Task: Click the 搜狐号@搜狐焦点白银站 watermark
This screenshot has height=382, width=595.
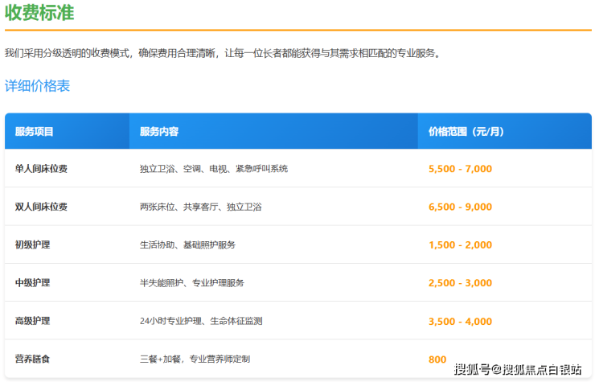Action: tap(518, 369)
